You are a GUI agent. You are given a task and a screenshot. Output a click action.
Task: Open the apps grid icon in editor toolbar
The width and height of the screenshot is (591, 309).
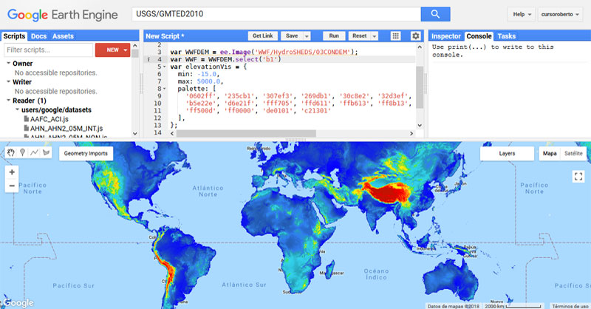pyautogui.click(x=395, y=35)
